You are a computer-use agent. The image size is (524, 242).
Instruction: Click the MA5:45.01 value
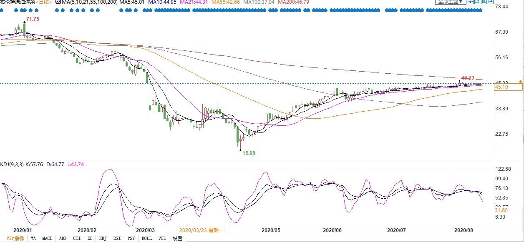(132, 2)
